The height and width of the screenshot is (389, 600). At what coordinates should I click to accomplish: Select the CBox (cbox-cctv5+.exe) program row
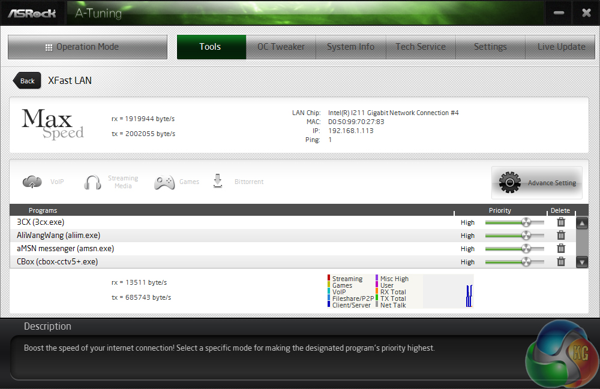point(293,262)
